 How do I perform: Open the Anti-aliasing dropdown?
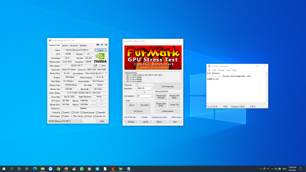[x=144, y=96]
